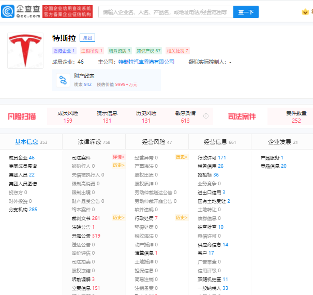Open the 财产线索 card
The width and height of the screenshot is (313, 295).
107,80
